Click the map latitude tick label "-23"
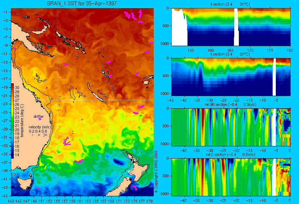Viewport: 299px width, 204px height. tap(5, 104)
